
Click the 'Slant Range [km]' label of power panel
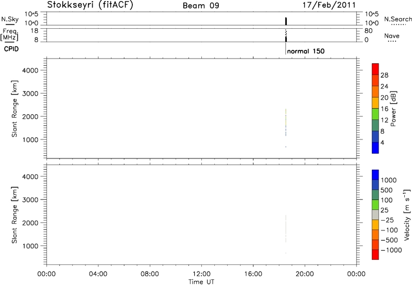(x=14, y=109)
